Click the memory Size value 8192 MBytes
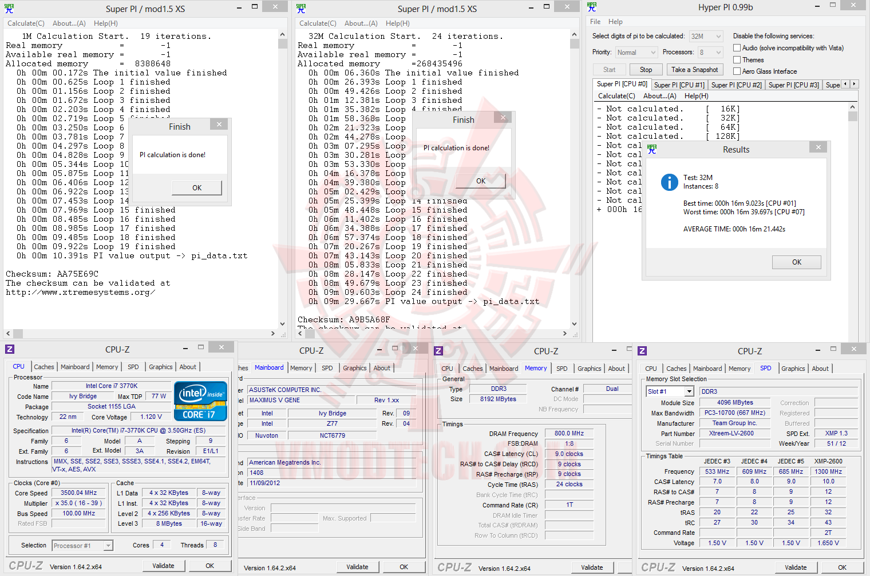Screen dimensions: 870x576 click(498, 399)
